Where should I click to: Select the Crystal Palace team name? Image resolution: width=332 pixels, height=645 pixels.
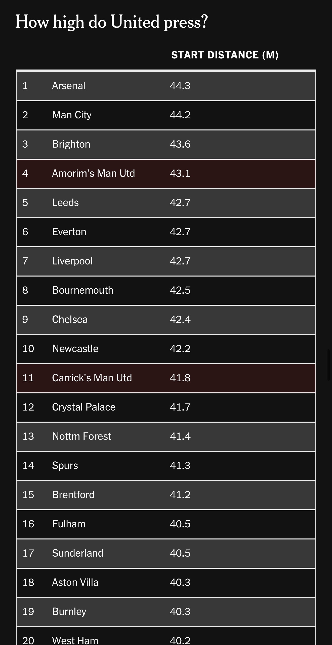[x=84, y=407]
